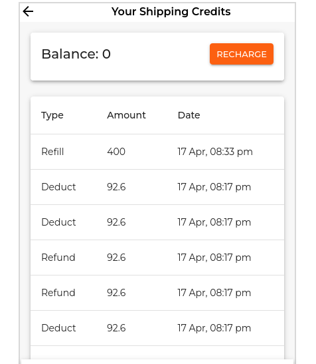Click the second Deduct row's date
This screenshot has width=316, height=364.
coord(214,222)
